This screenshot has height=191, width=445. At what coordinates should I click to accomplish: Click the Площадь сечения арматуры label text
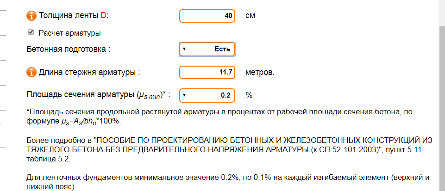[x=98, y=95]
